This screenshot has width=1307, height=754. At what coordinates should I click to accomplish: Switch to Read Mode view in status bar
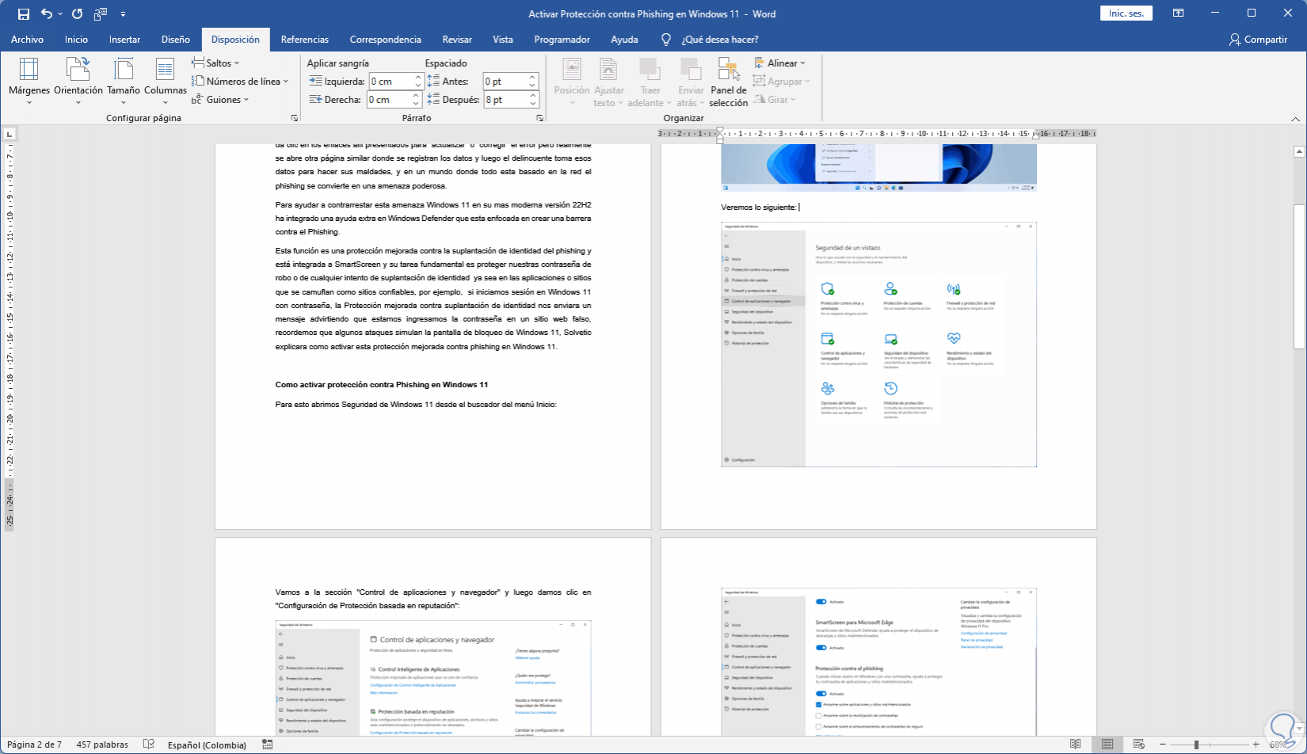[1075, 744]
